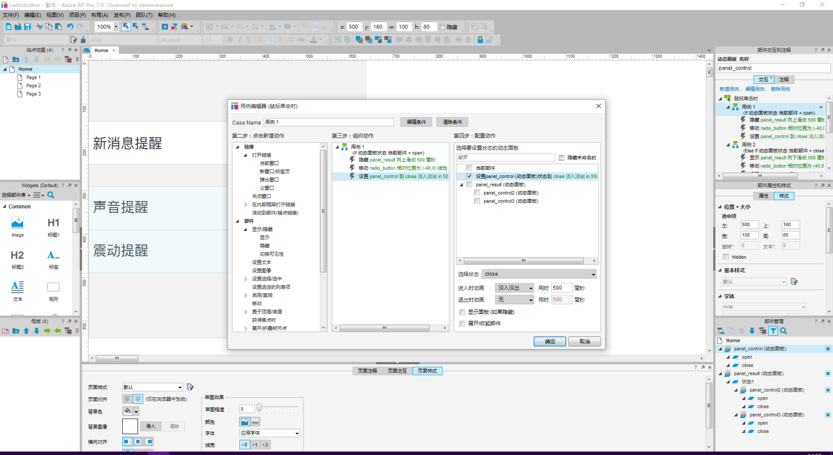The image size is (833, 455).
Task: Open the 页面样式 默认 dropdown
Action: [153, 387]
